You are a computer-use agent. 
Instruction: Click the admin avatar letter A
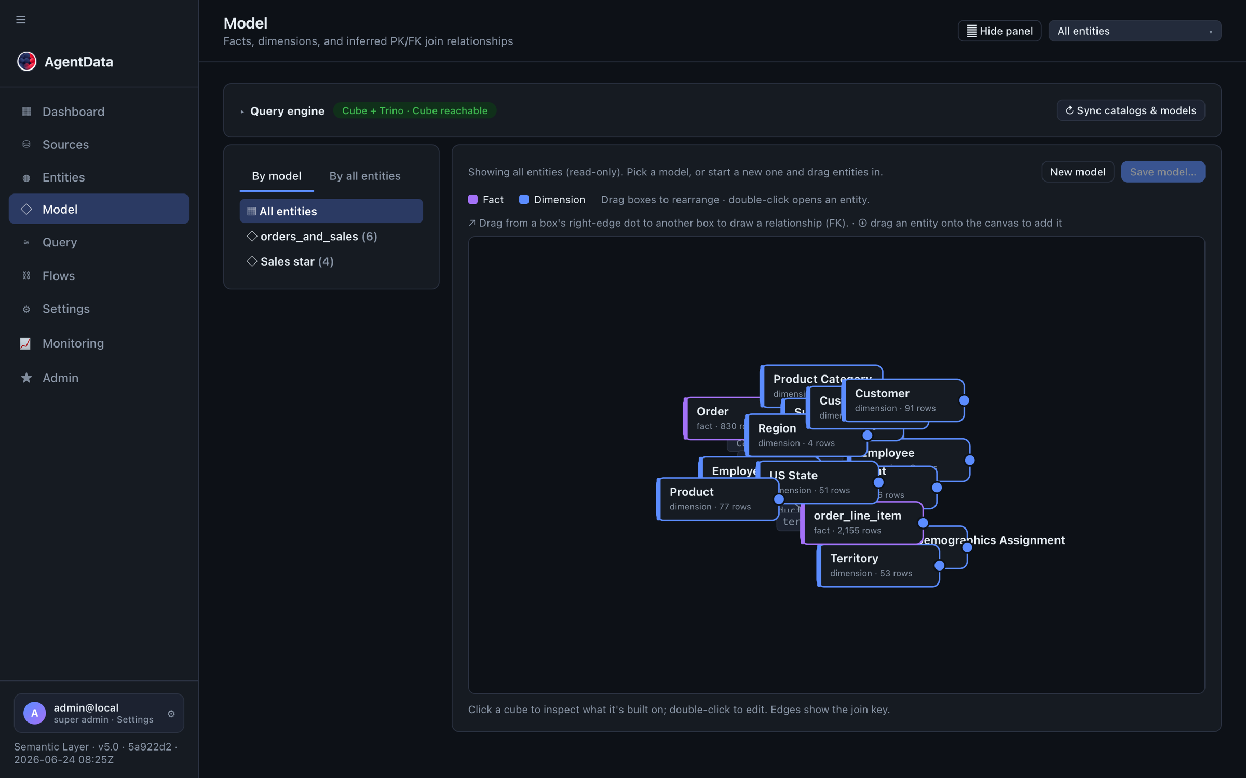point(34,713)
